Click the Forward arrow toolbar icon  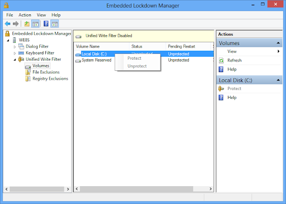click(x=16, y=24)
